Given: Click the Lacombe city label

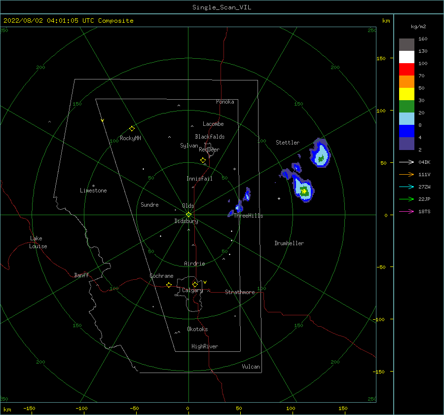Looking at the screenshot, I should pyautogui.click(x=213, y=124).
